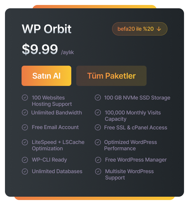The image size is (189, 205).
Task: Click the check icon next to Unlimited Bandwidth
Action: (25, 112)
